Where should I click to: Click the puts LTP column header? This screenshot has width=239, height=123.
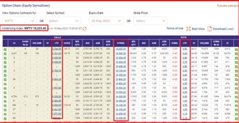click(185, 43)
